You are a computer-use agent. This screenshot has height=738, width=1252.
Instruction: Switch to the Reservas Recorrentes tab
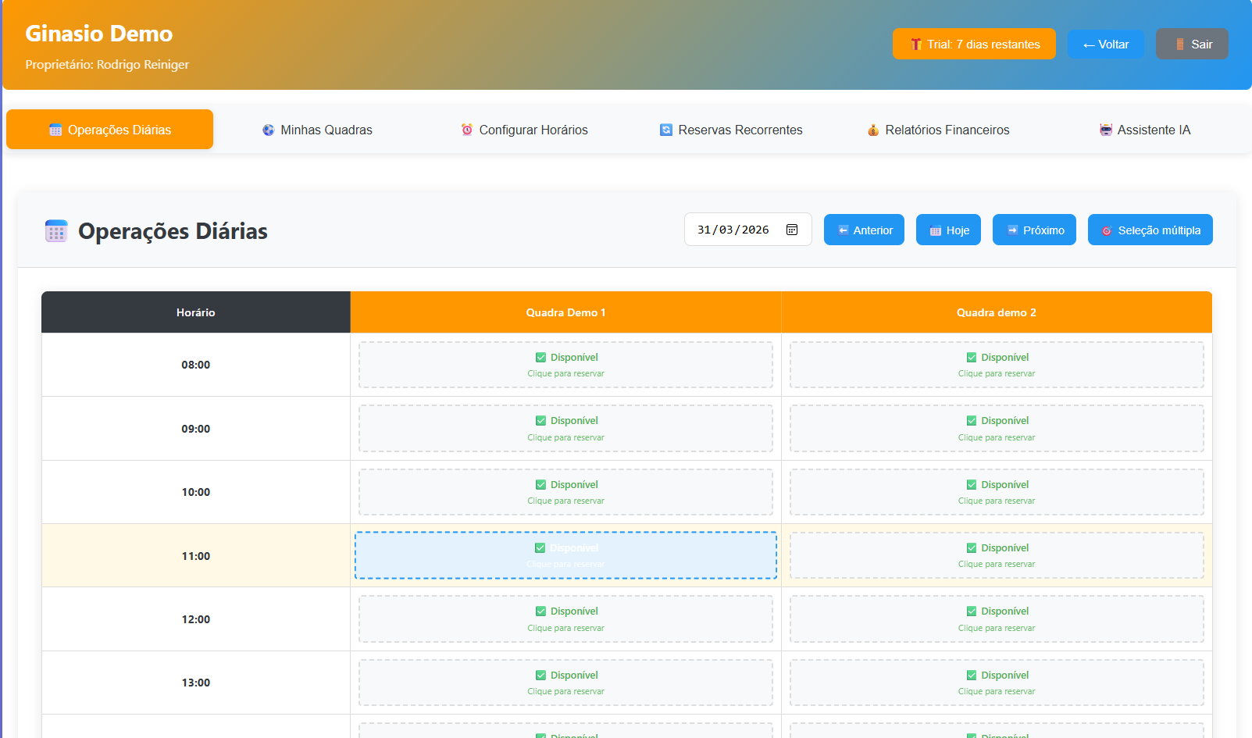point(731,130)
